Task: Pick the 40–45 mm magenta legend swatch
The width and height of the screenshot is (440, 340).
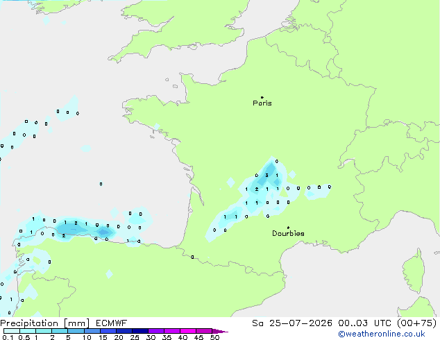Action: point(188,331)
